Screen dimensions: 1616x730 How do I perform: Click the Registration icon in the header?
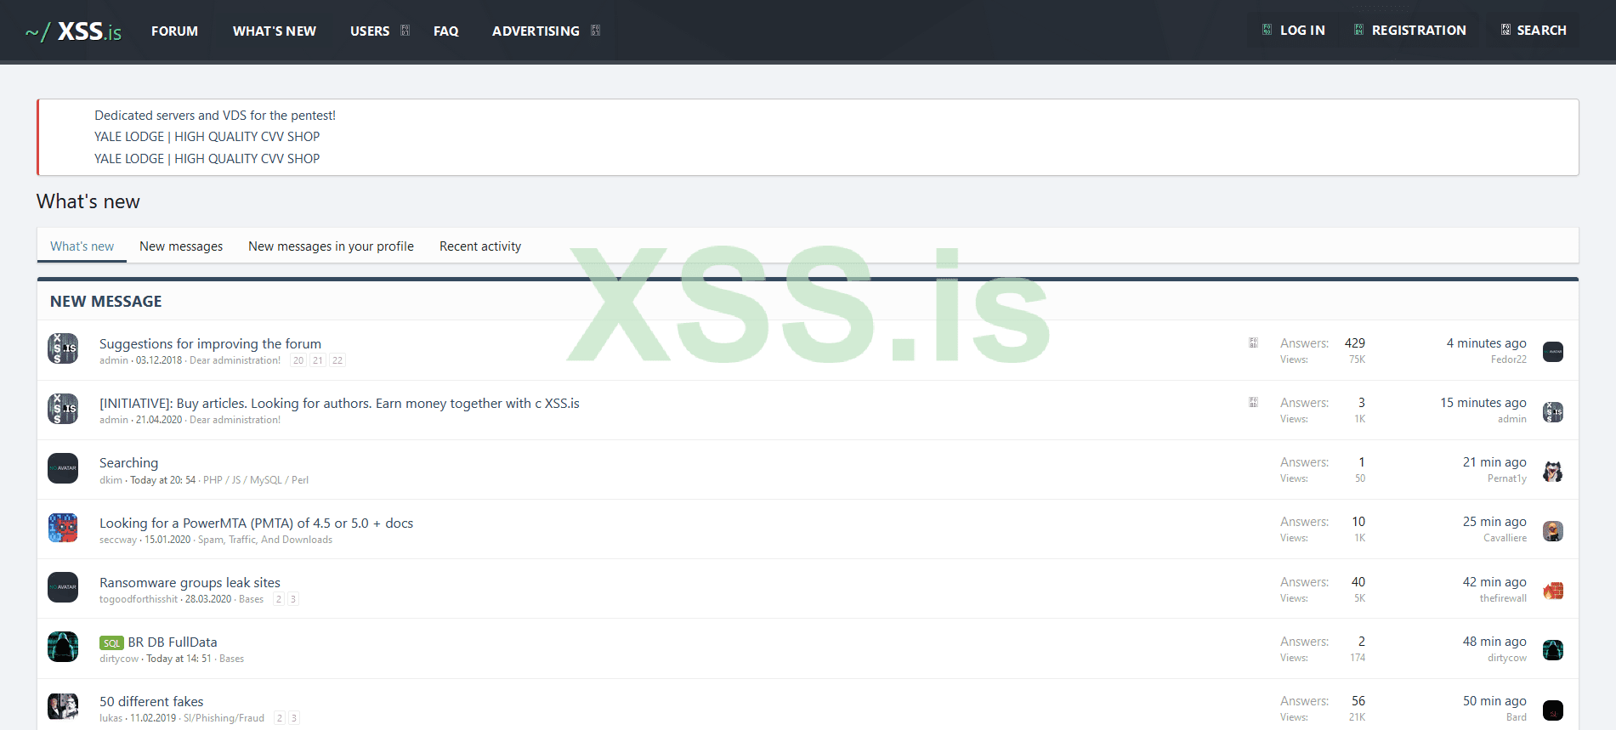point(1358,30)
